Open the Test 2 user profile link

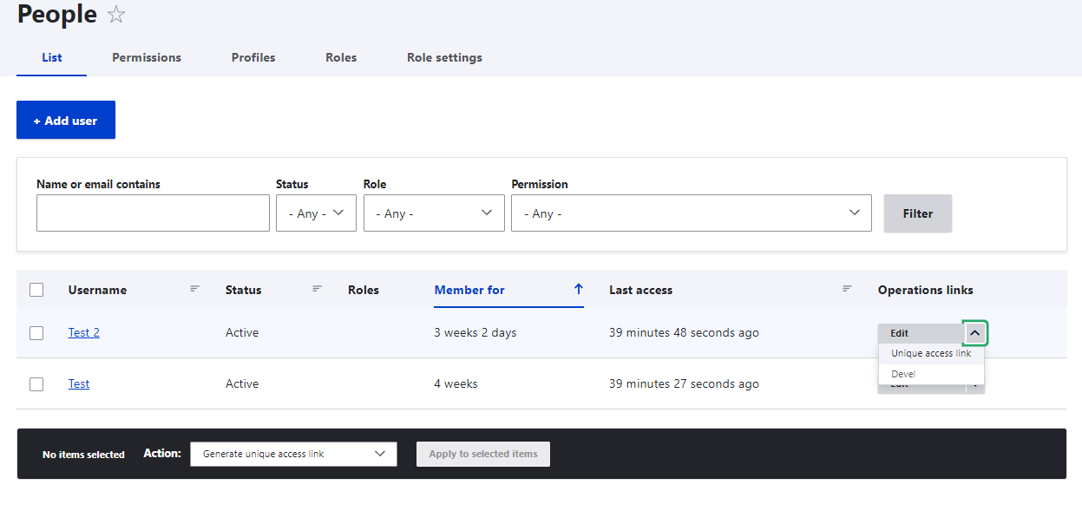(x=84, y=333)
